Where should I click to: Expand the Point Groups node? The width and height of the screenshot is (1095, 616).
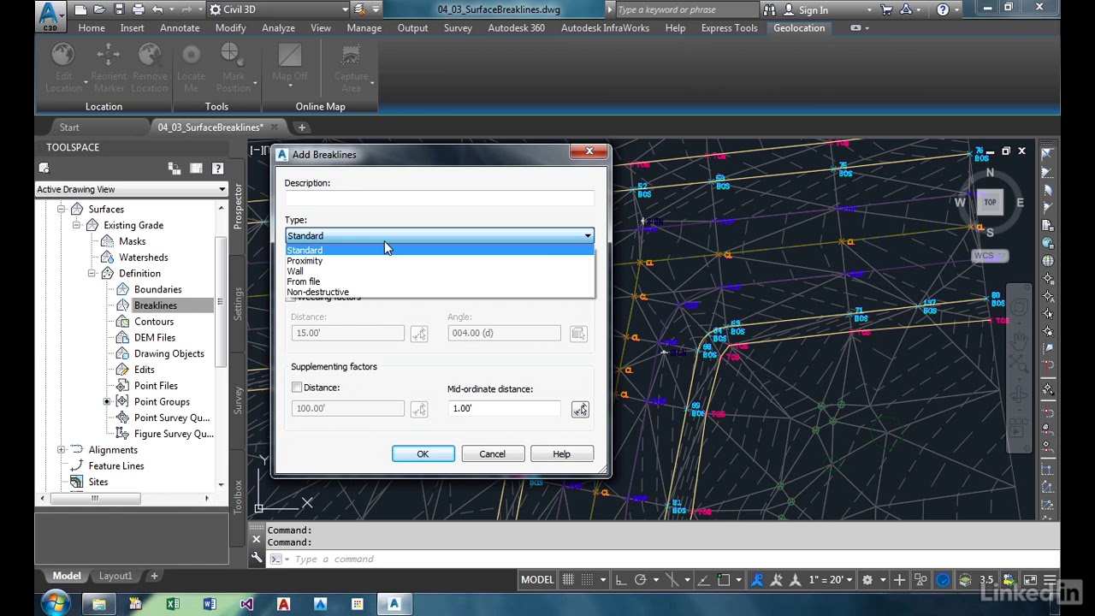(x=107, y=401)
